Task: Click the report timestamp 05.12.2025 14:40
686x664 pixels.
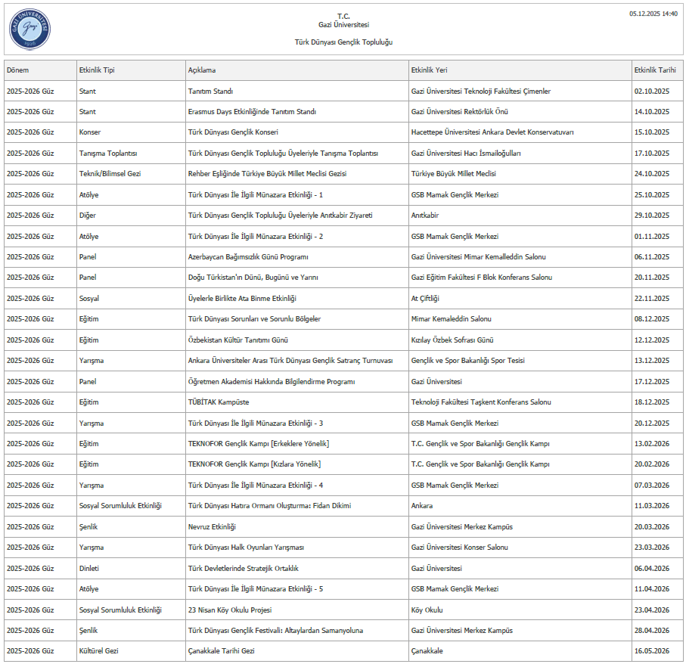Action: [x=653, y=14]
